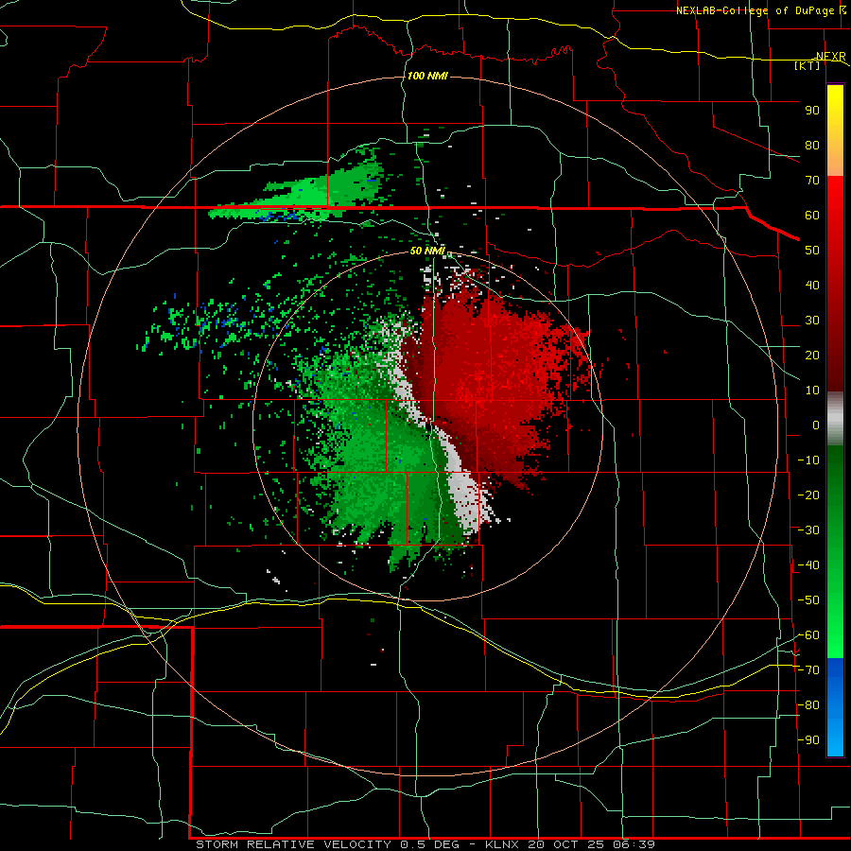This screenshot has width=851, height=851.
Task: Click the Storm Relative Velocity caption at bottom
Action: click(425, 844)
